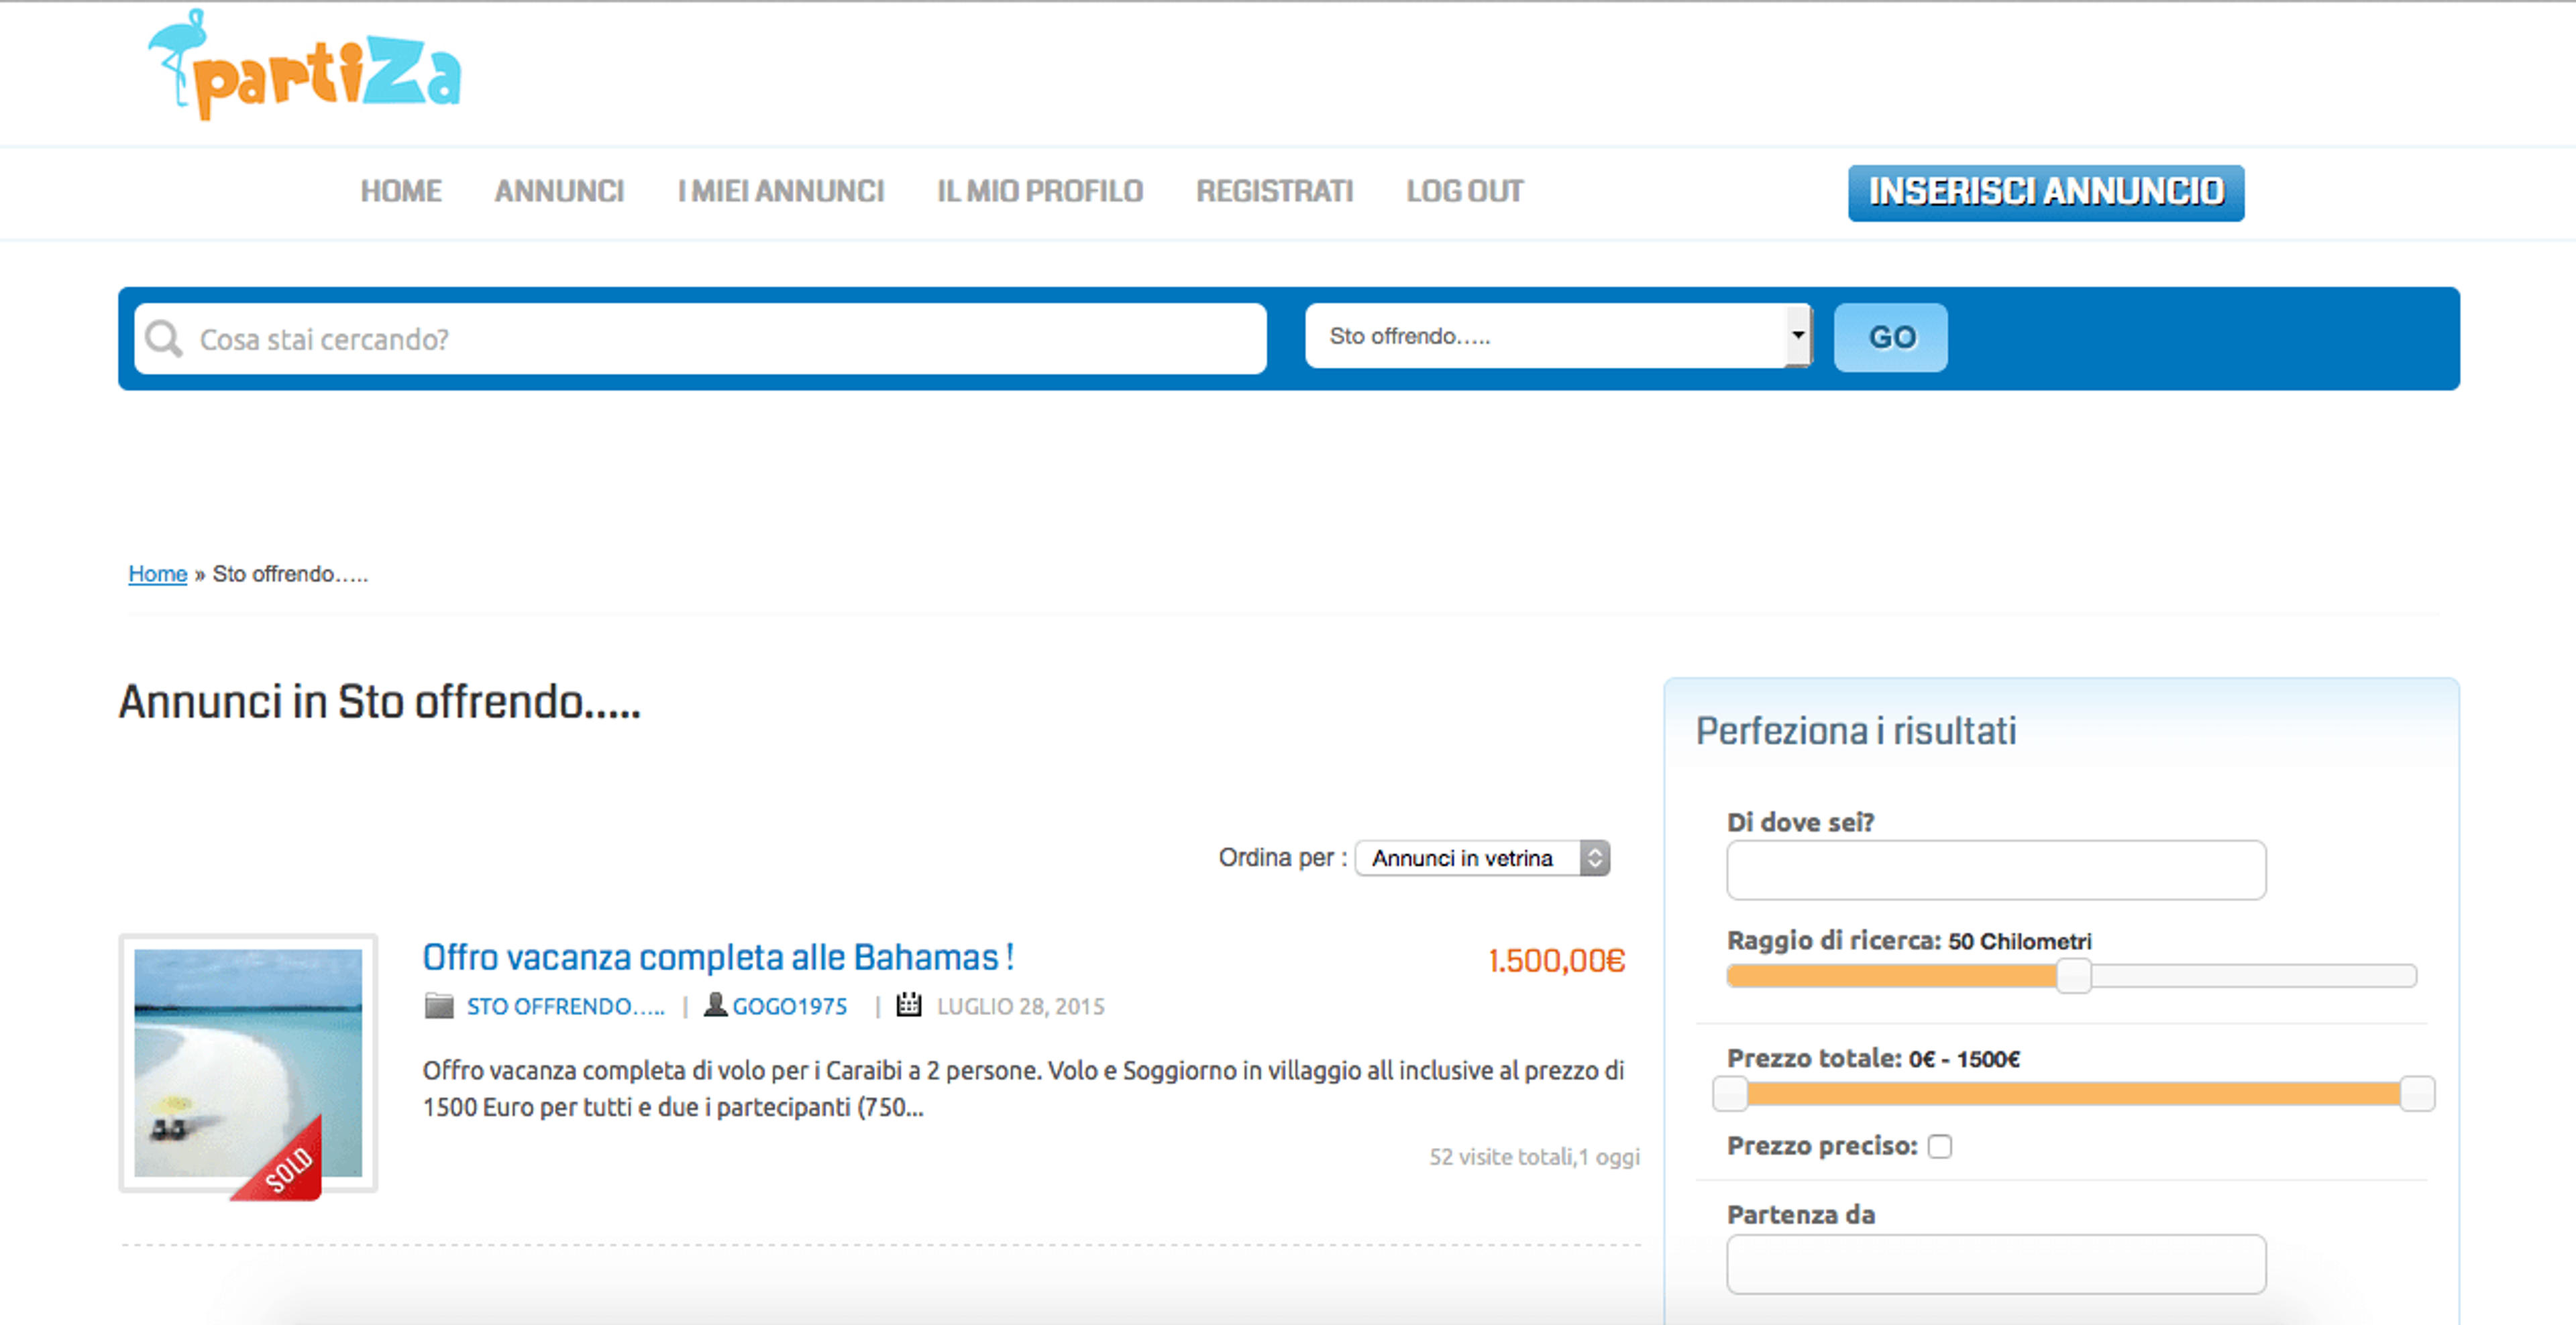Click the INSERISCI ANNUNCIO button
The height and width of the screenshot is (1325, 2576).
2046,192
